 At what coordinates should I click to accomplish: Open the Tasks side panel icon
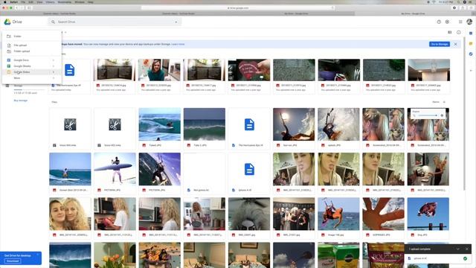[x=471, y=54]
